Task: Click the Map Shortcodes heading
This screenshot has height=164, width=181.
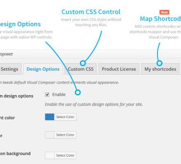Action: click(160, 19)
